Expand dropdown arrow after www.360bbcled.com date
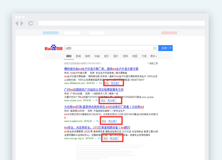This screenshot has height=160, width=222. [x=96, y=83]
